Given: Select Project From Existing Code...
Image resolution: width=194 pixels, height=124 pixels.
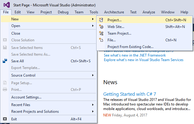Looking at the screenshot, I should 144,47.
